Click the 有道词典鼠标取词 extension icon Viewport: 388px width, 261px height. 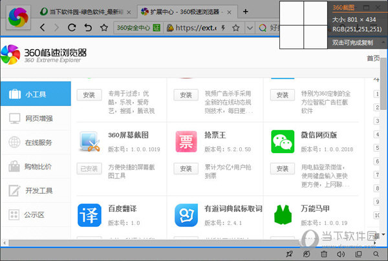(186, 215)
